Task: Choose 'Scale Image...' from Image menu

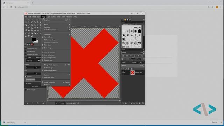Action: 56,48
